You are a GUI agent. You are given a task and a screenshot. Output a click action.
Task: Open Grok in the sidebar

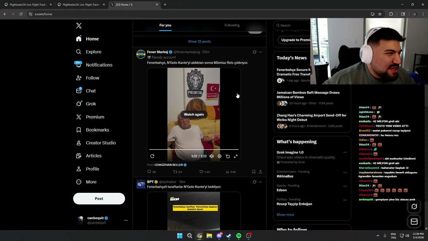[86, 104]
